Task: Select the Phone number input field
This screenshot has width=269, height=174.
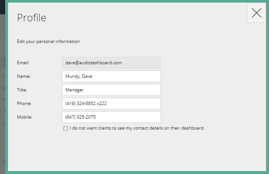Action: click(111, 103)
